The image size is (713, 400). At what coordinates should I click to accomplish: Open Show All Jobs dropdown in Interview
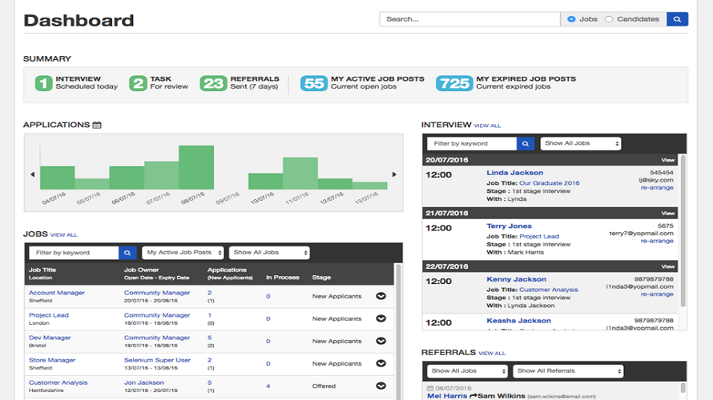coord(581,144)
